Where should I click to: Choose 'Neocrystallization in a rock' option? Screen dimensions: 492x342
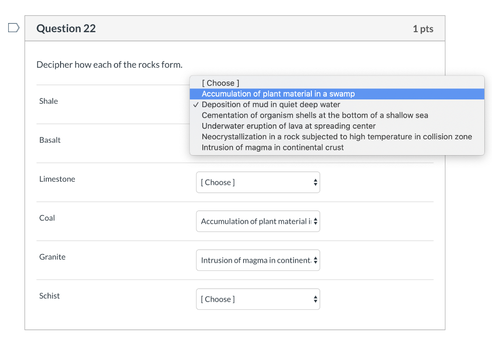pyautogui.click(x=337, y=136)
